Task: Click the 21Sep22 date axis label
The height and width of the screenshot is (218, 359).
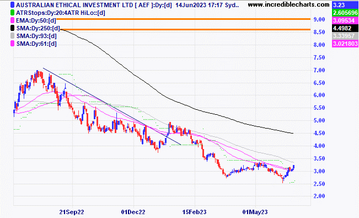Action: (72, 212)
